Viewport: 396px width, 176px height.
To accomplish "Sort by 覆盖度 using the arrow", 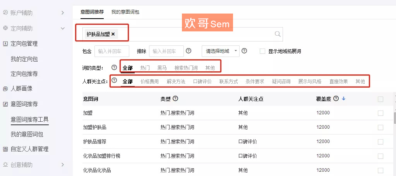I will point(343,99).
